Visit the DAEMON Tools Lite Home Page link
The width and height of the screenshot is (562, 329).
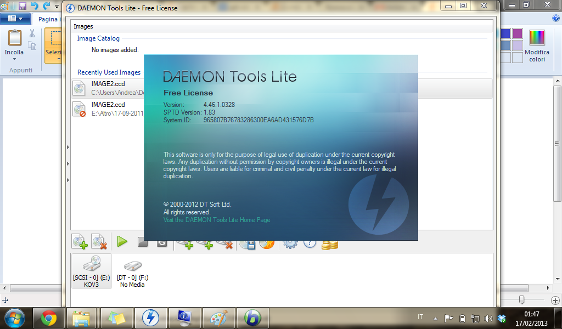(217, 220)
